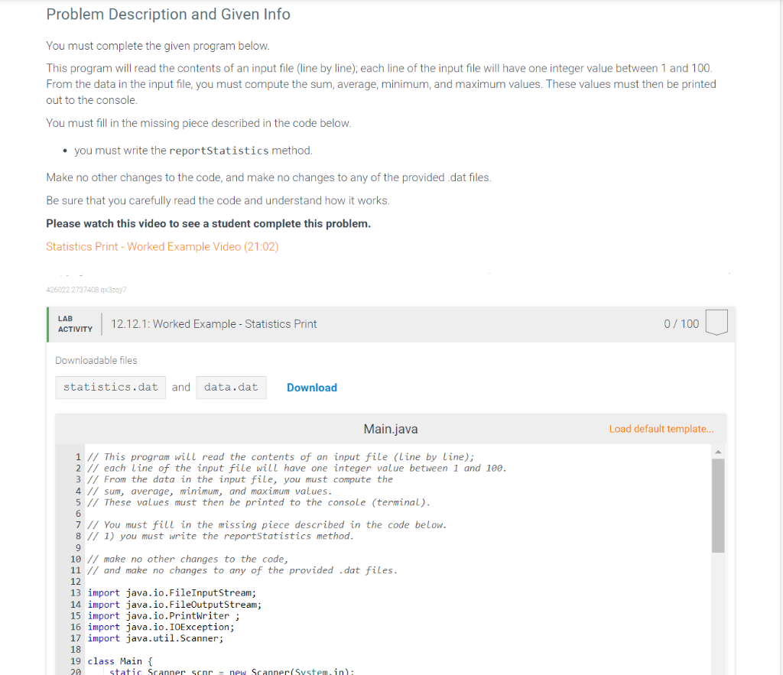The image size is (783, 675).
Task: Open the Statistics Print worked example video
Action: 161,246
